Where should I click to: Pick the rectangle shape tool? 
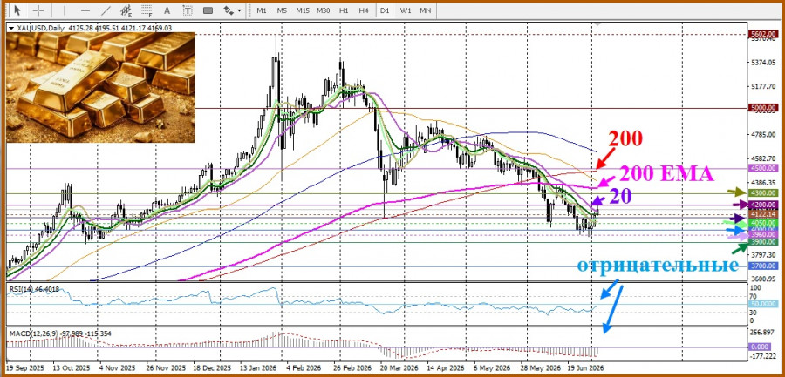208,10
